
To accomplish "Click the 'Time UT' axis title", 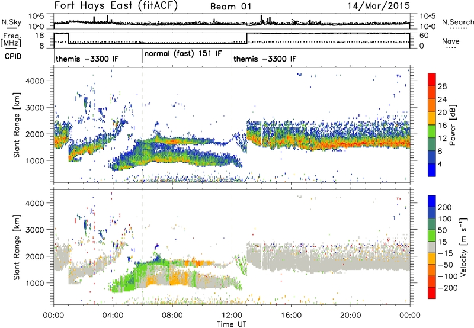I will tap(232, 324).
